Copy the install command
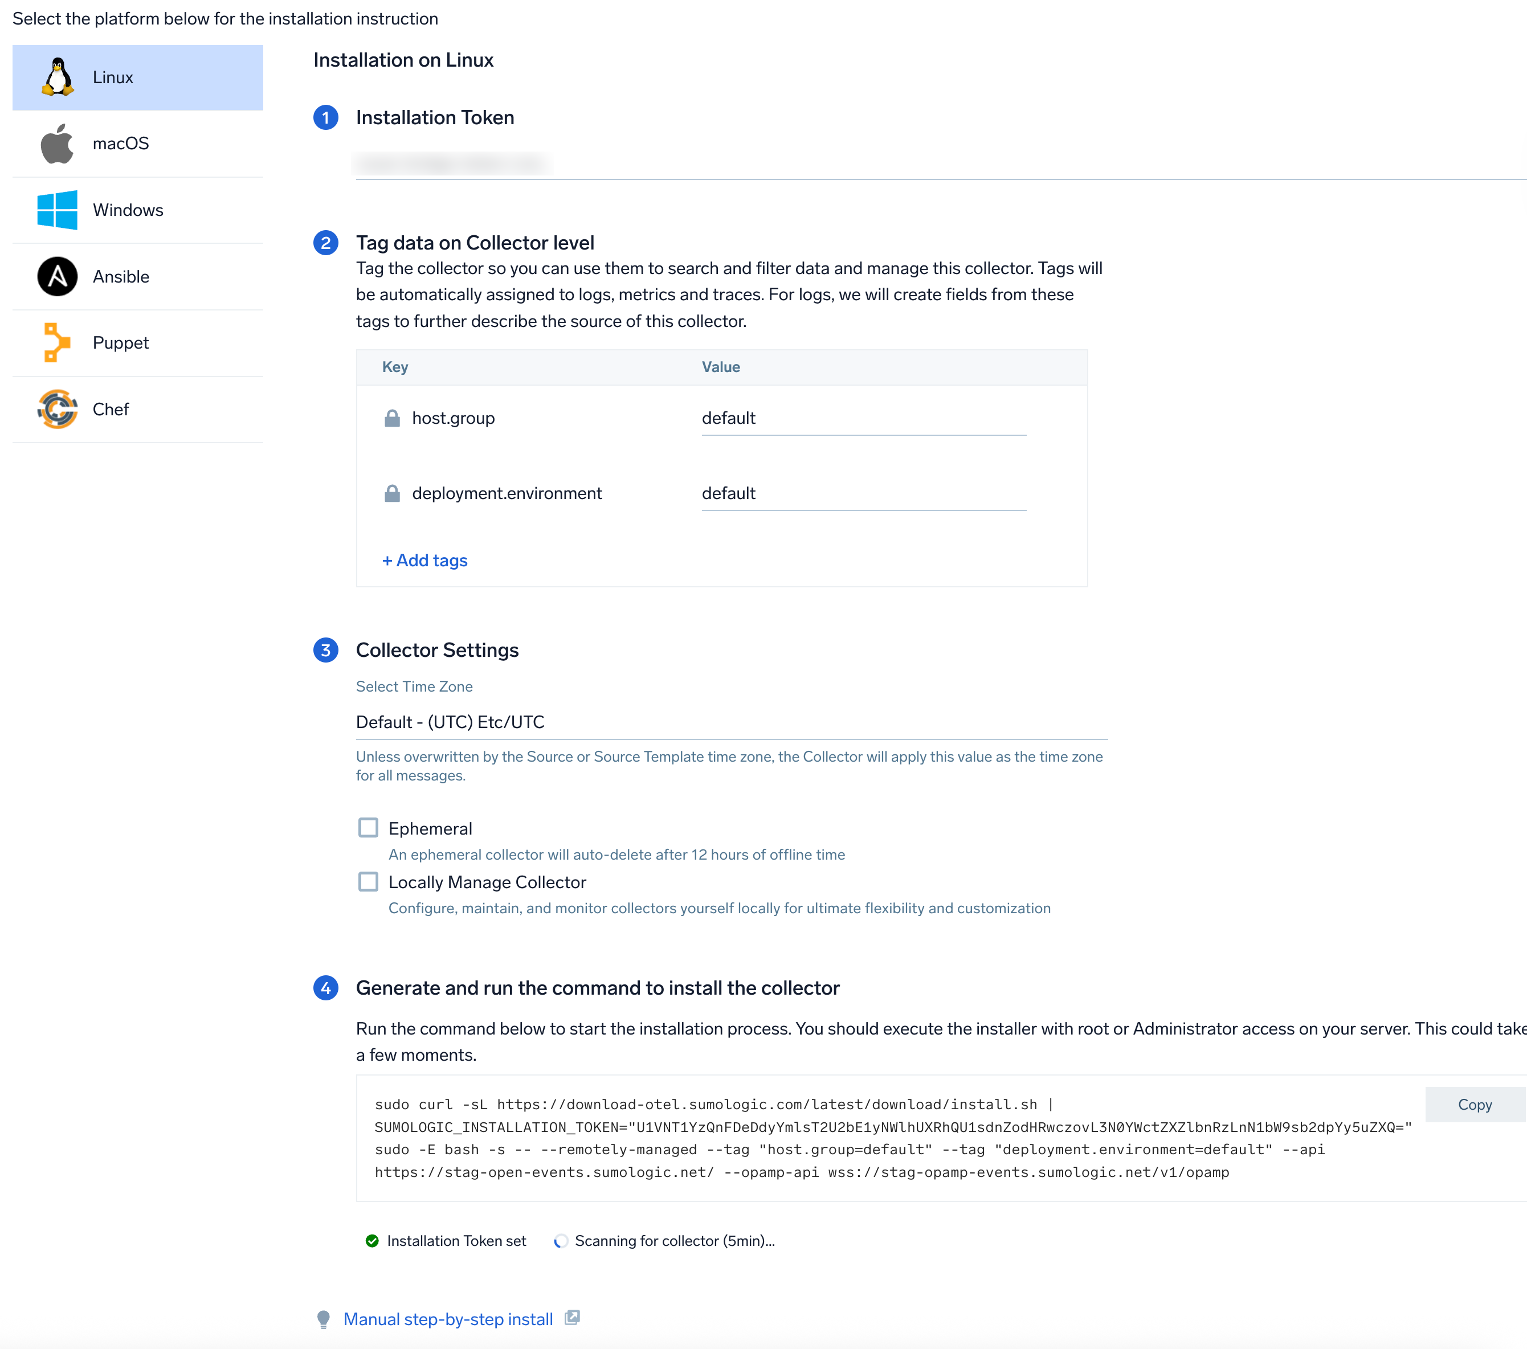The height and width of the screenshot is (1349, 1527). point(1474,1104)
